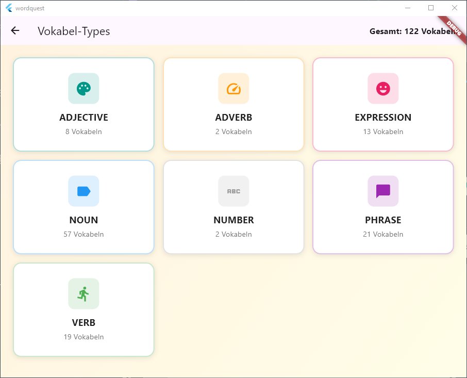Screen dimensions: 467x378
Task: Click the '57 Vokabeln' count text
Action: [84, 234]
